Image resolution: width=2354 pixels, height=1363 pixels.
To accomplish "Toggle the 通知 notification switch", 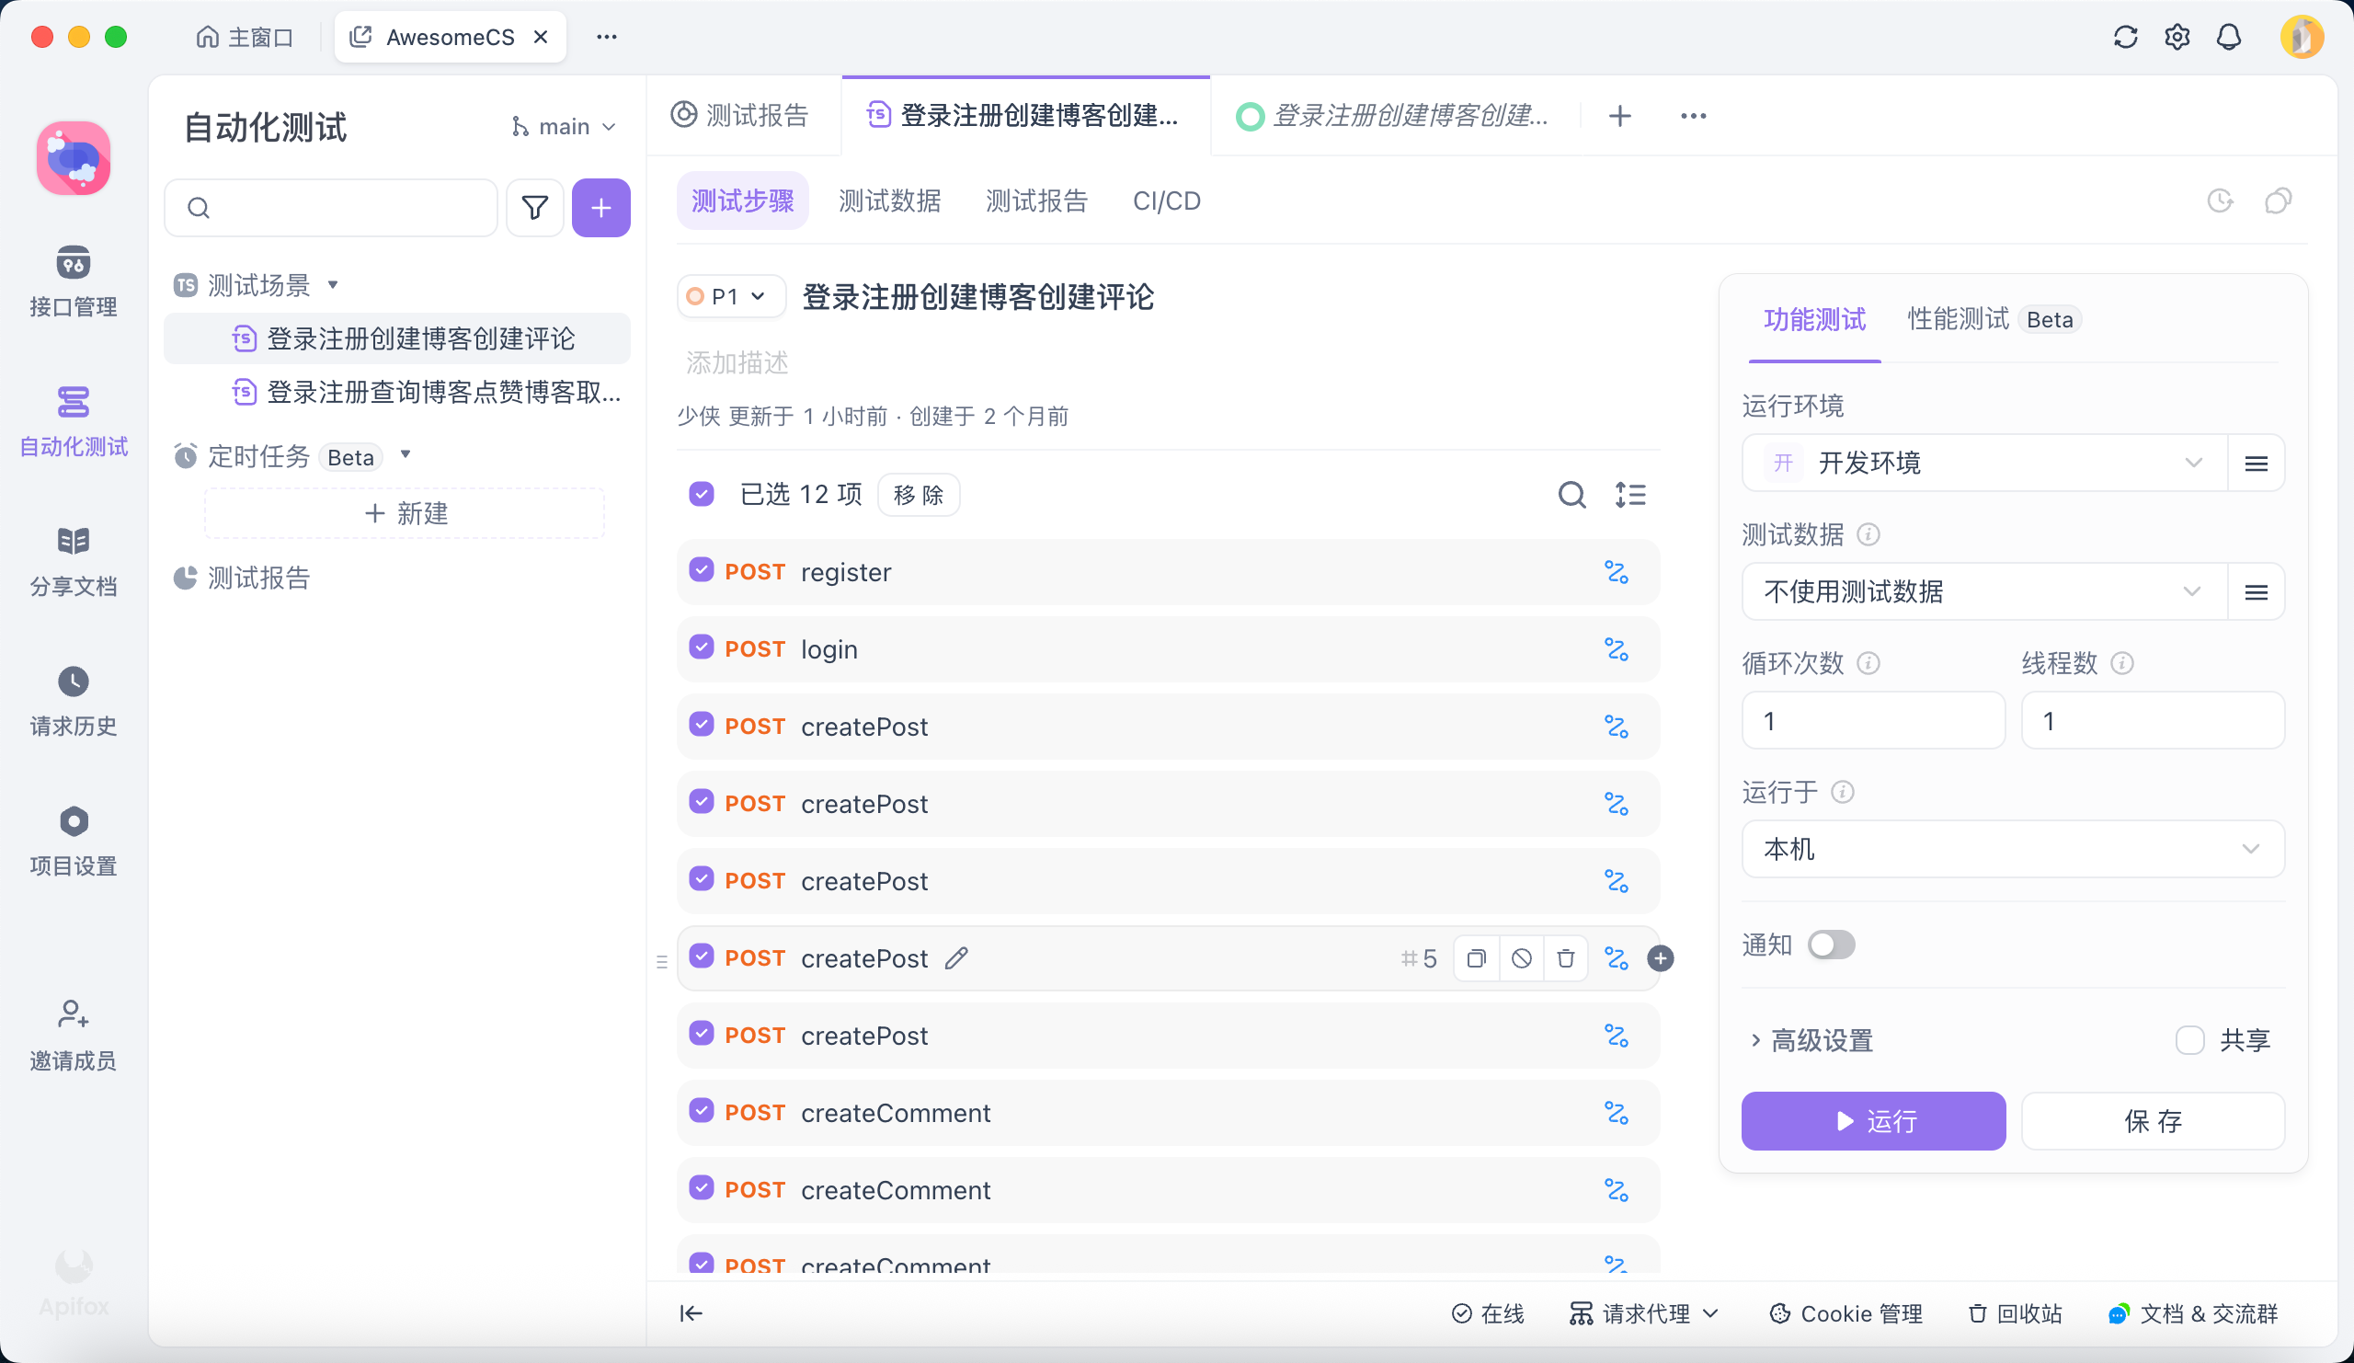I will [1830, 945].
